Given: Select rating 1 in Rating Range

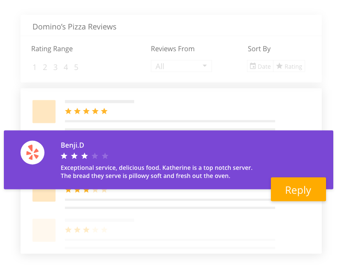Looking at the screenshot, I should point(34,67).
